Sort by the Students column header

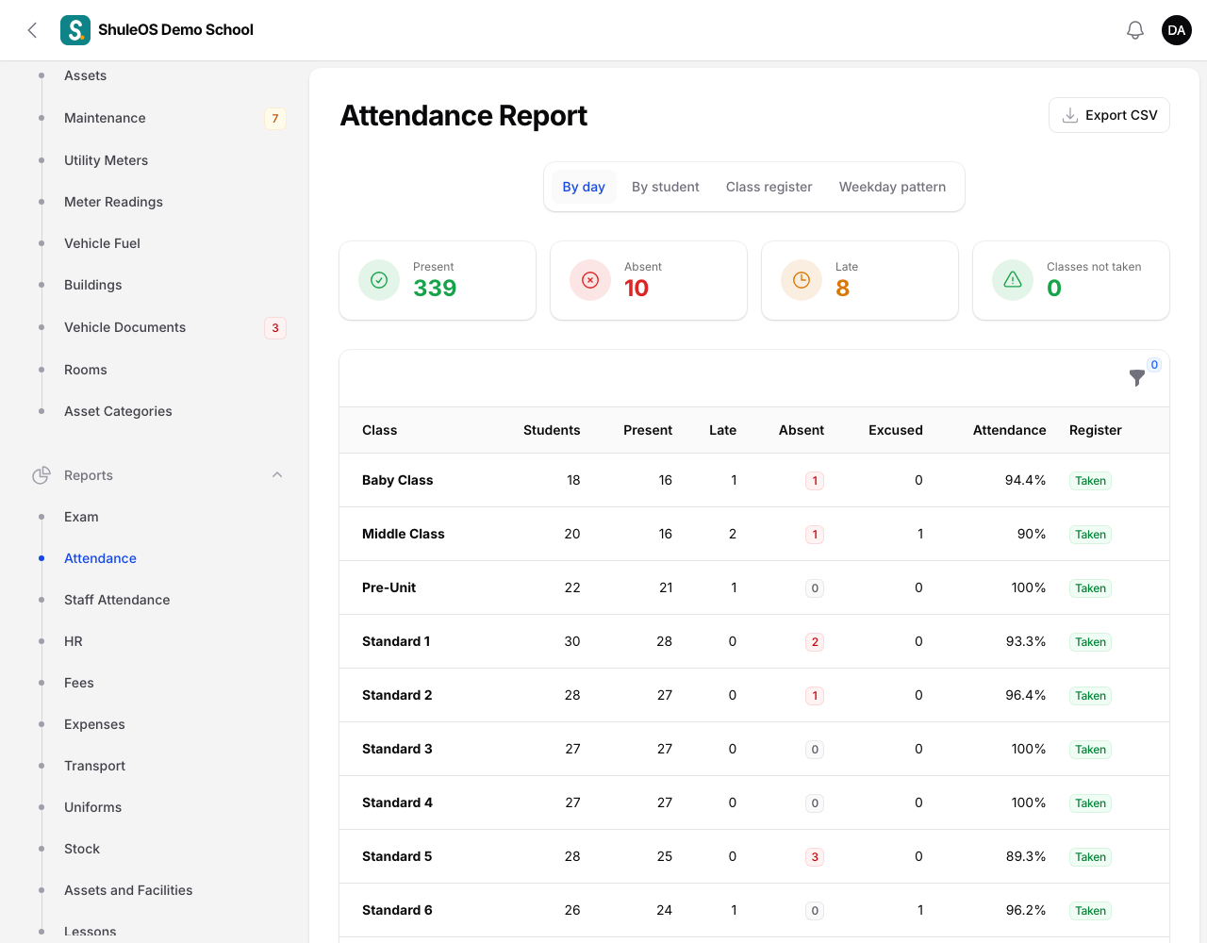click(x=552, y=430)
